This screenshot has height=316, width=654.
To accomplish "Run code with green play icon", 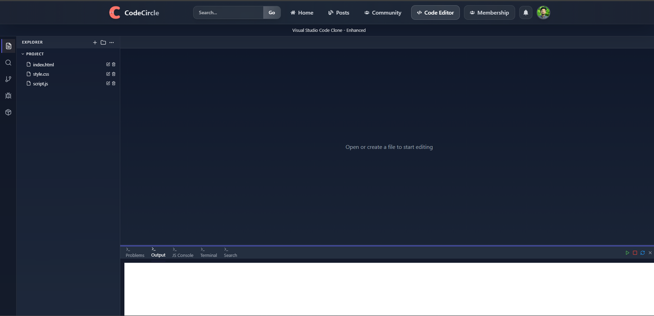I will click(x=627, y=253).
